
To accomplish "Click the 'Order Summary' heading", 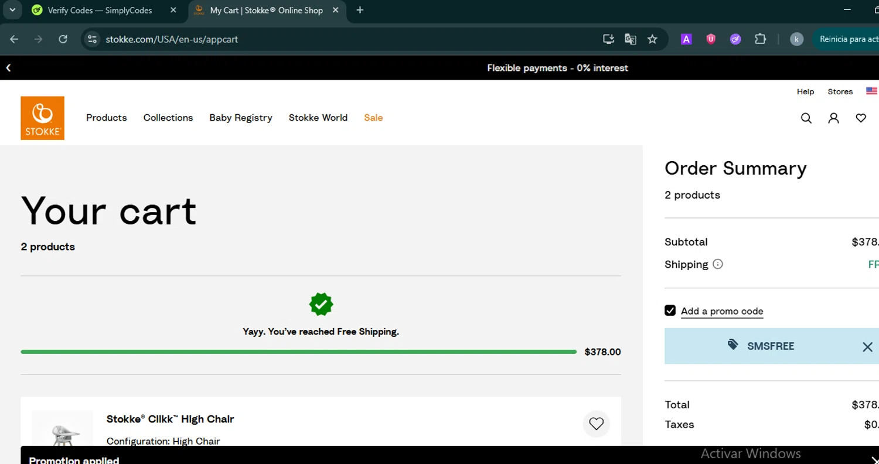I will pyautogui.click(x=736, y=169).
